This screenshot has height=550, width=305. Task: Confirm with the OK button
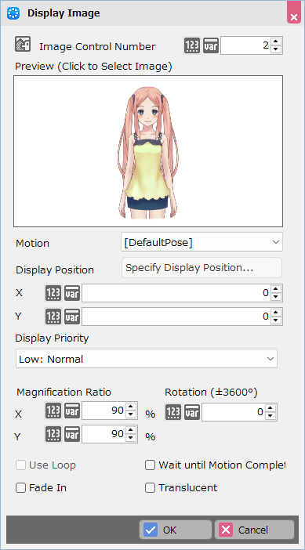176,530
